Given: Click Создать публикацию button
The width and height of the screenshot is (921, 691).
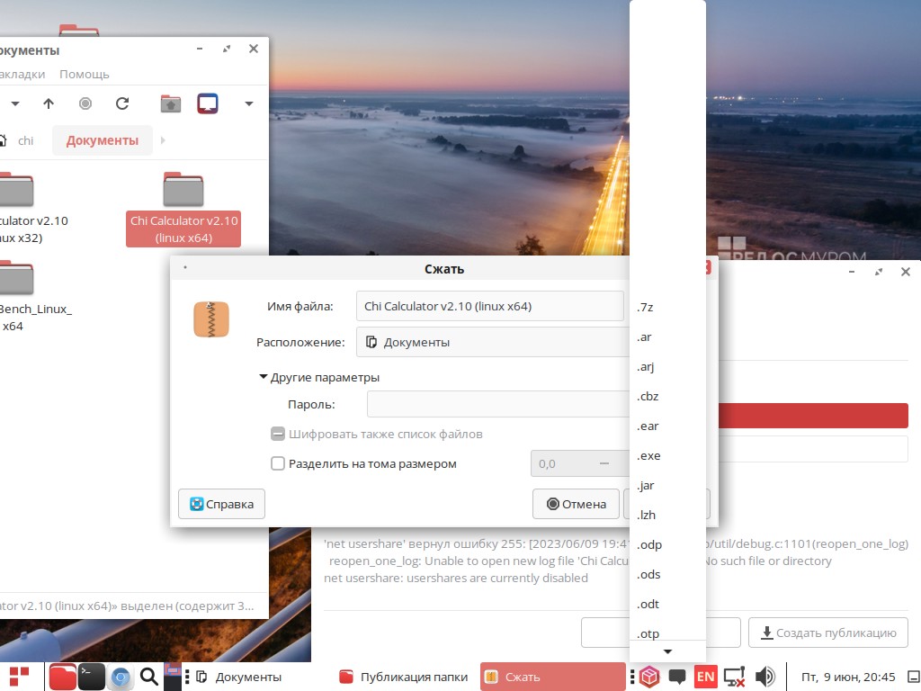Looking at the screenshot, I should [x=828, y=633].
